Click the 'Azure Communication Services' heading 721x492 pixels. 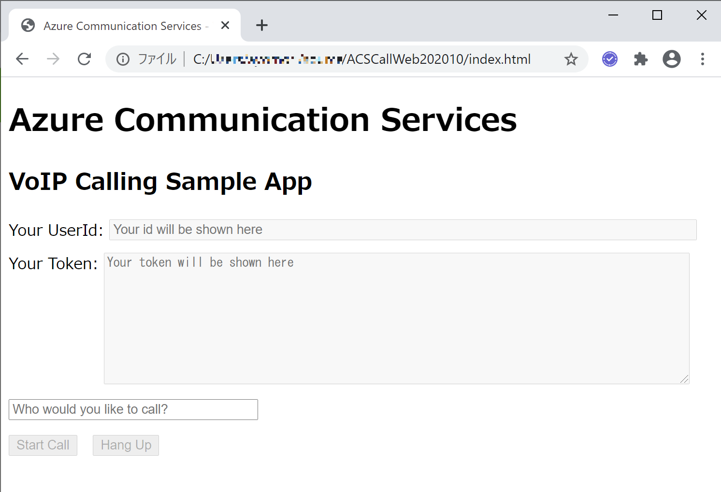point(263,120)
